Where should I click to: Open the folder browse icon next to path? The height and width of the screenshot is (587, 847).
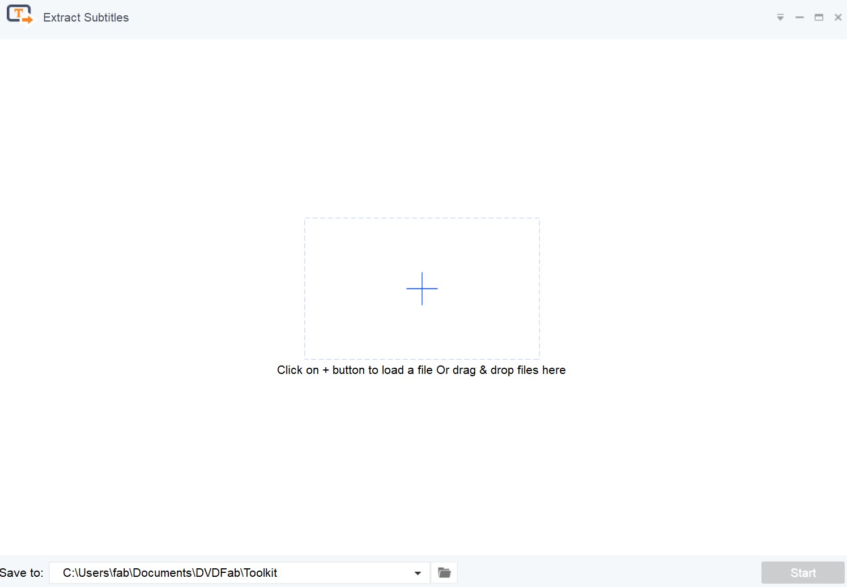[444, 572]
